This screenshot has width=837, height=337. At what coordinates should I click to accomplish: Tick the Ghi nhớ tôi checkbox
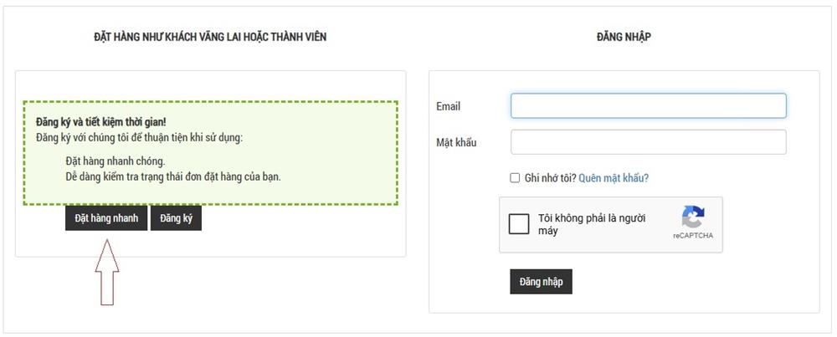click(x=515, y=178)
